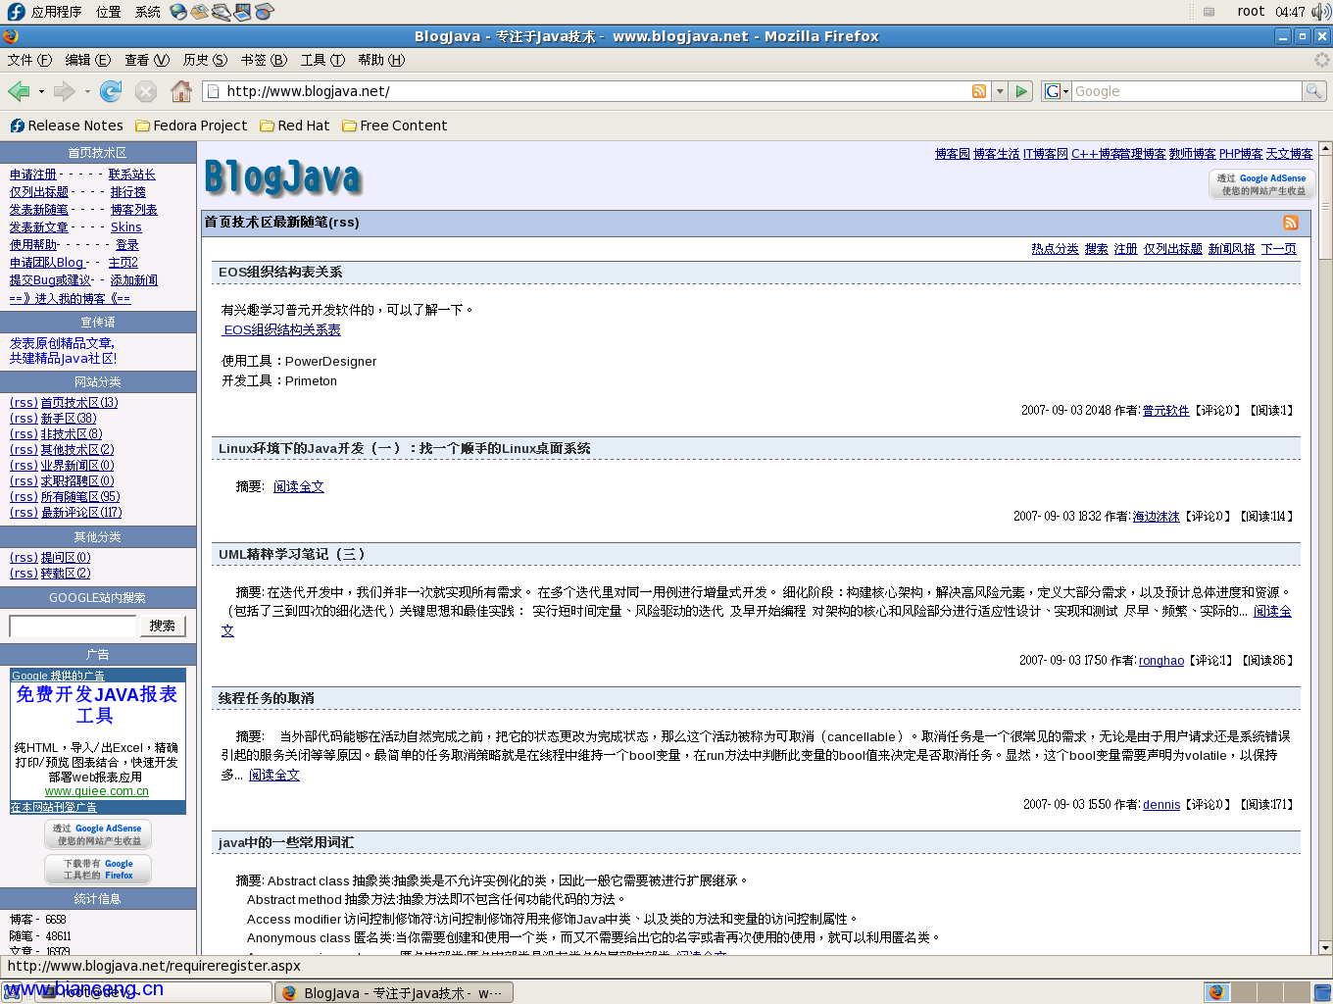
Task: Click in the site search text field
Action: 73,626
